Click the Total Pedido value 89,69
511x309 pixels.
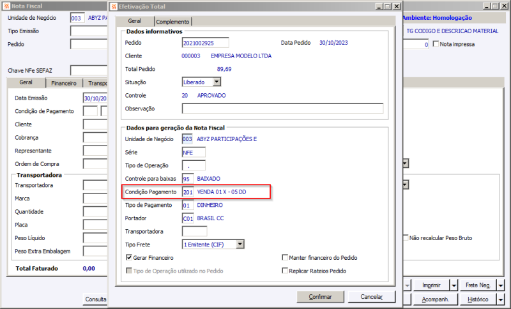coord(224,69)
